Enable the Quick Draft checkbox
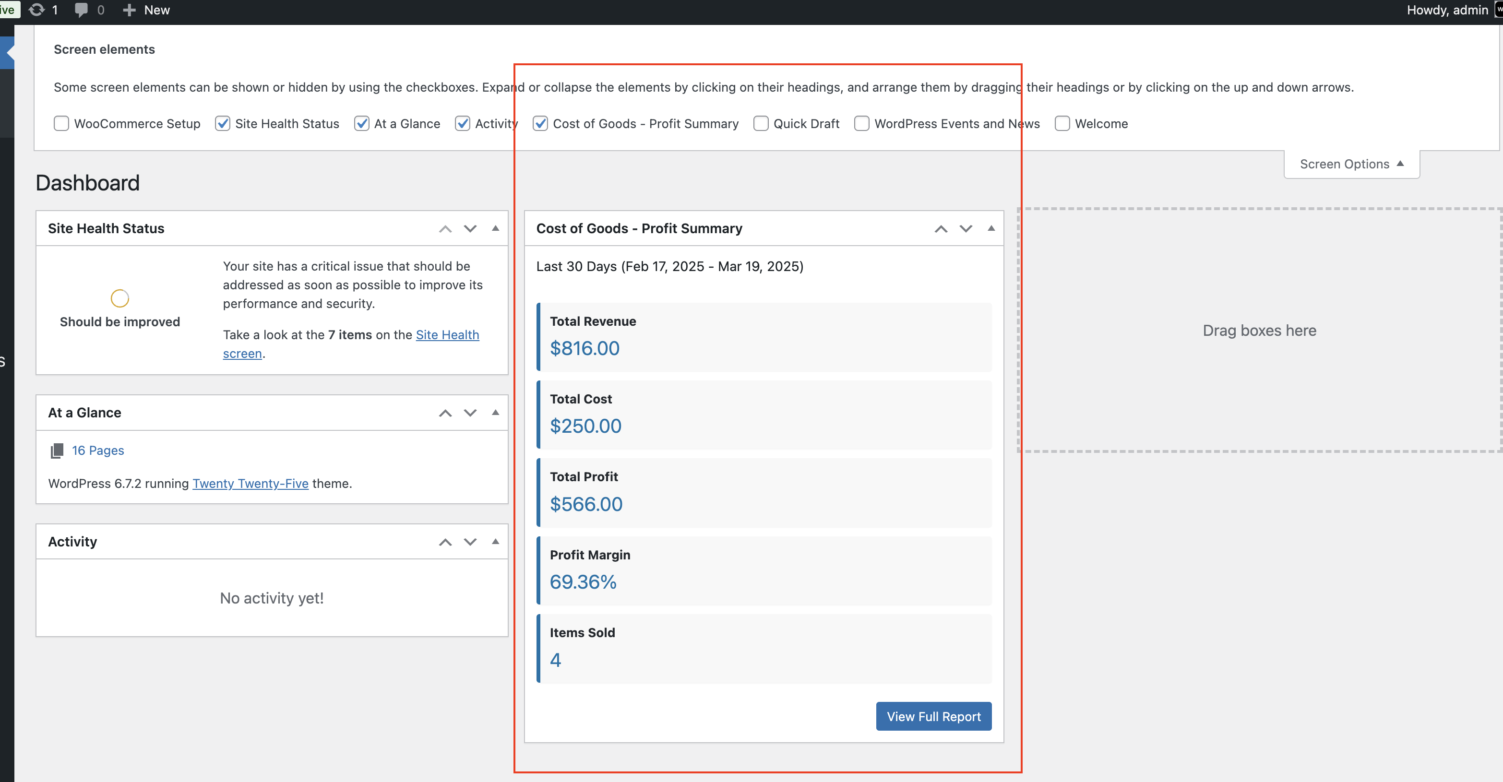 click(761, 124)
